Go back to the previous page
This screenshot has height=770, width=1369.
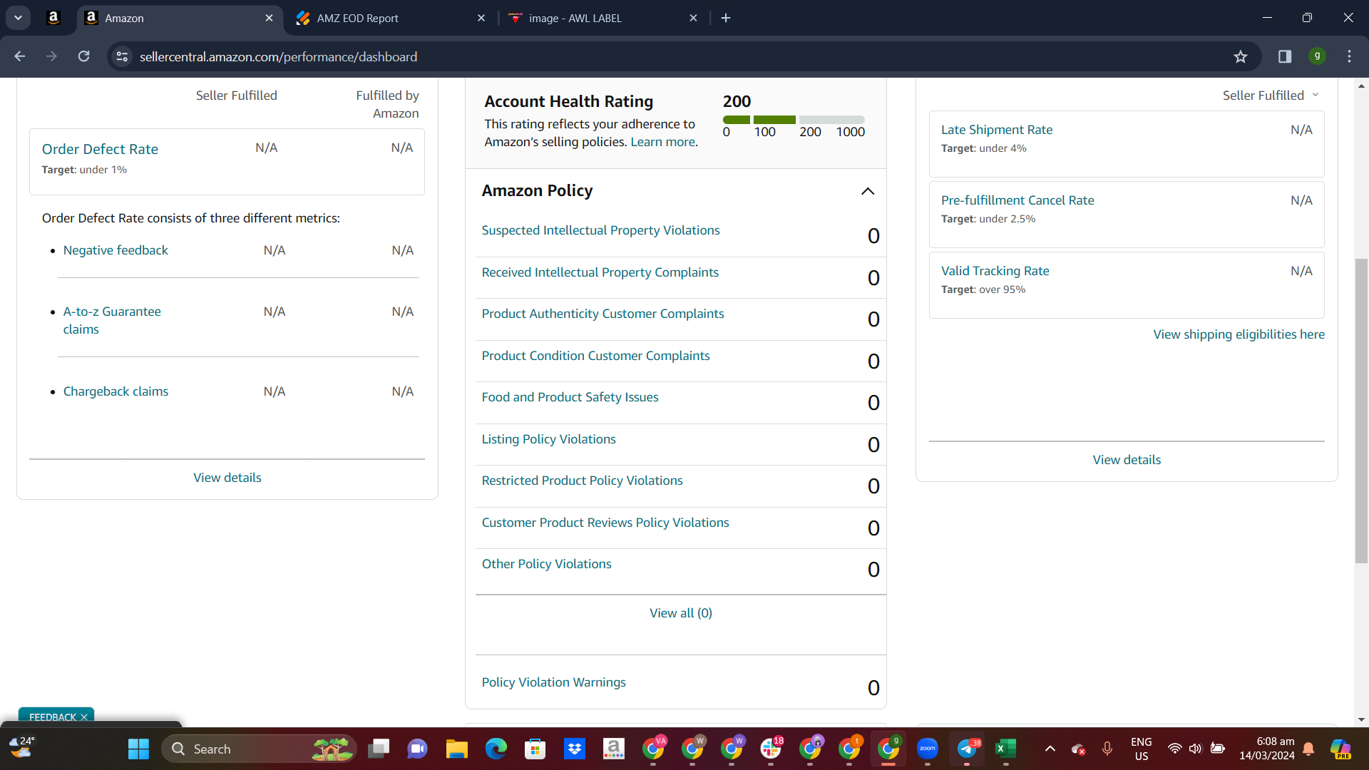point(20,56)
